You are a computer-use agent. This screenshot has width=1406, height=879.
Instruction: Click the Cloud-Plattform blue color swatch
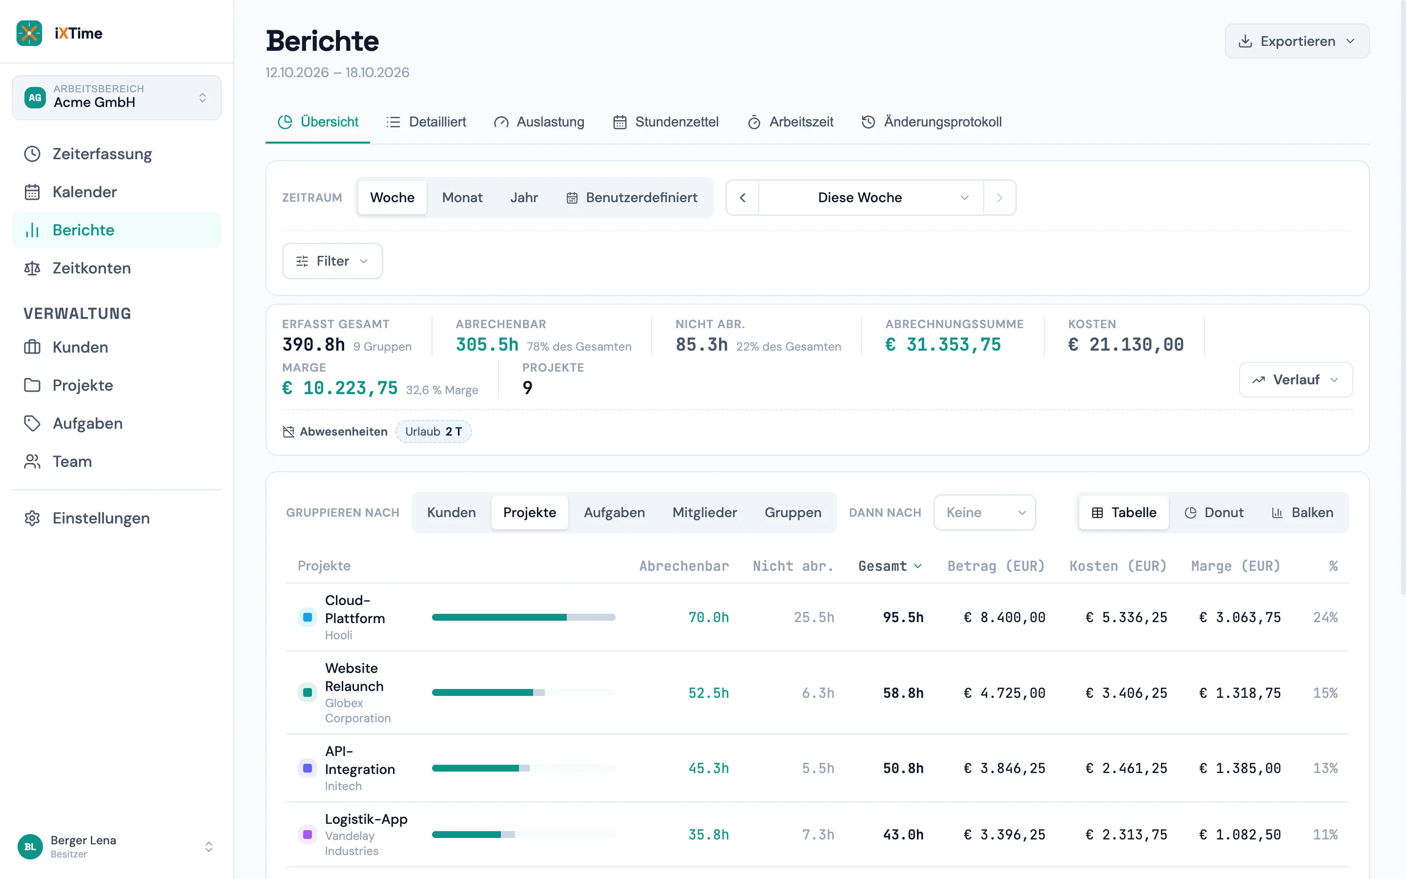pyautogui.click(x=308, y=617)
